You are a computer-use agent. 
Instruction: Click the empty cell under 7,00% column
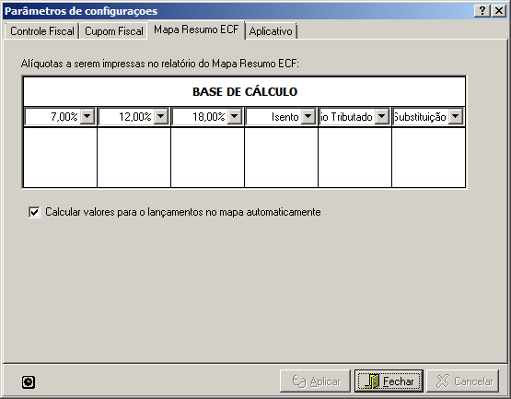[x=60, y=158]
